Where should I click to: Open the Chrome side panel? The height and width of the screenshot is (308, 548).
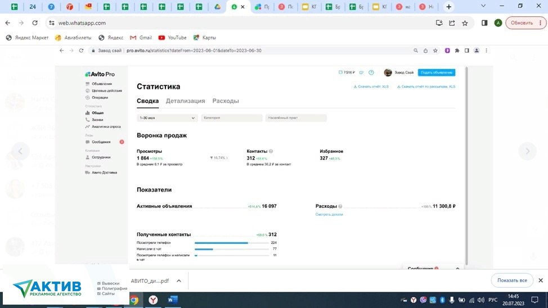click(x=484, y=23)
